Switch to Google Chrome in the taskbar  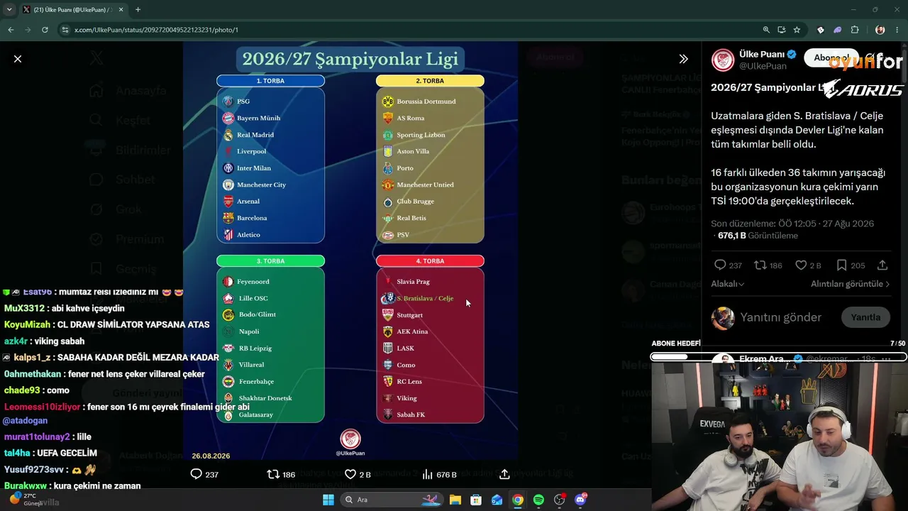tap(518, 500)
